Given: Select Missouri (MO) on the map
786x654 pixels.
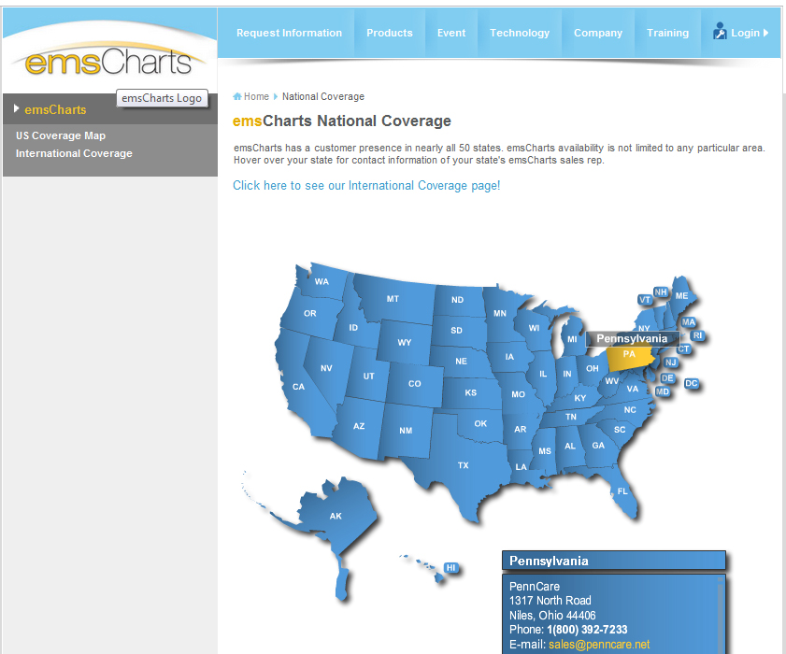Looking at the screenshot, I should point(518,394).
